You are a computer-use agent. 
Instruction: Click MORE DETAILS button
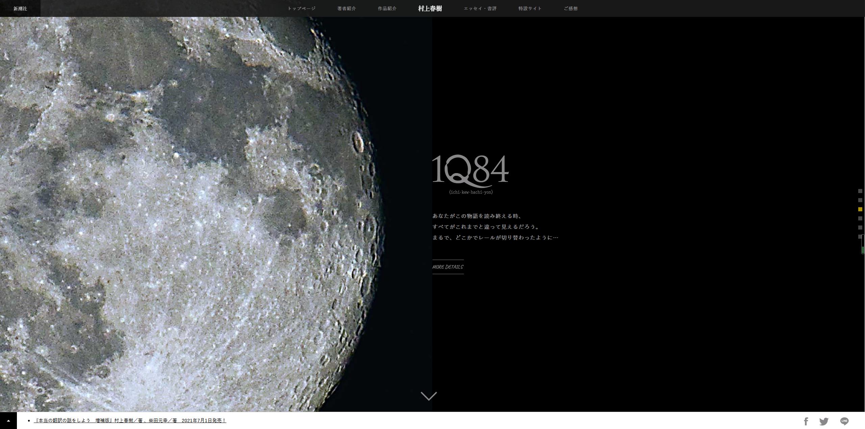pyautogui.click(x=448, y=267)
